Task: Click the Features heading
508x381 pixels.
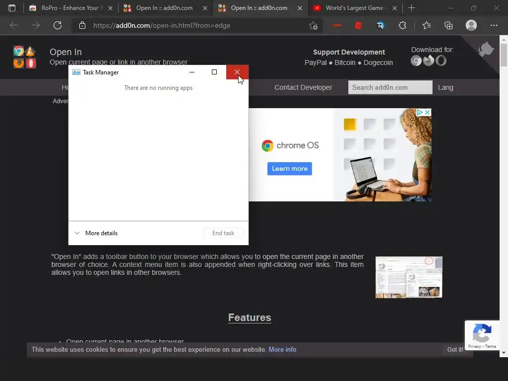Action: point(250,317)
